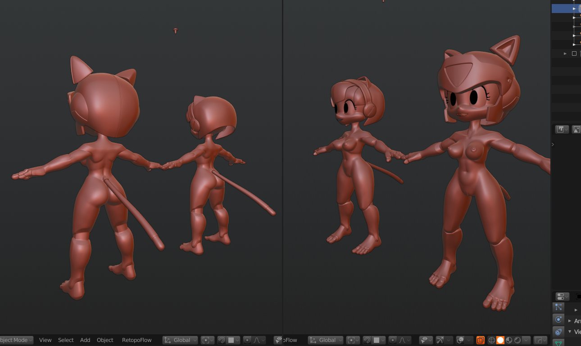Open object visibility and selectability options

[x=426, y=340]
